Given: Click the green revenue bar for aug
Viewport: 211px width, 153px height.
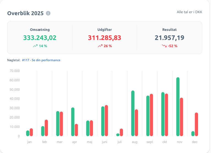Looking at the screenshot, I should [133, 113].
